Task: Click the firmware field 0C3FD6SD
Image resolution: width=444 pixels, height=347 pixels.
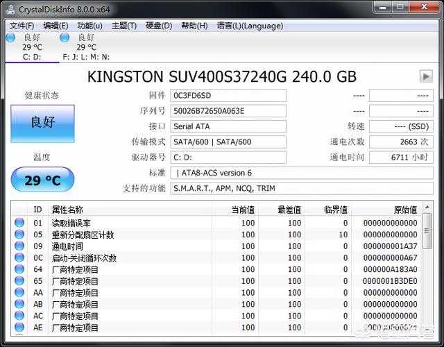Action: click(x=228, y=96)
